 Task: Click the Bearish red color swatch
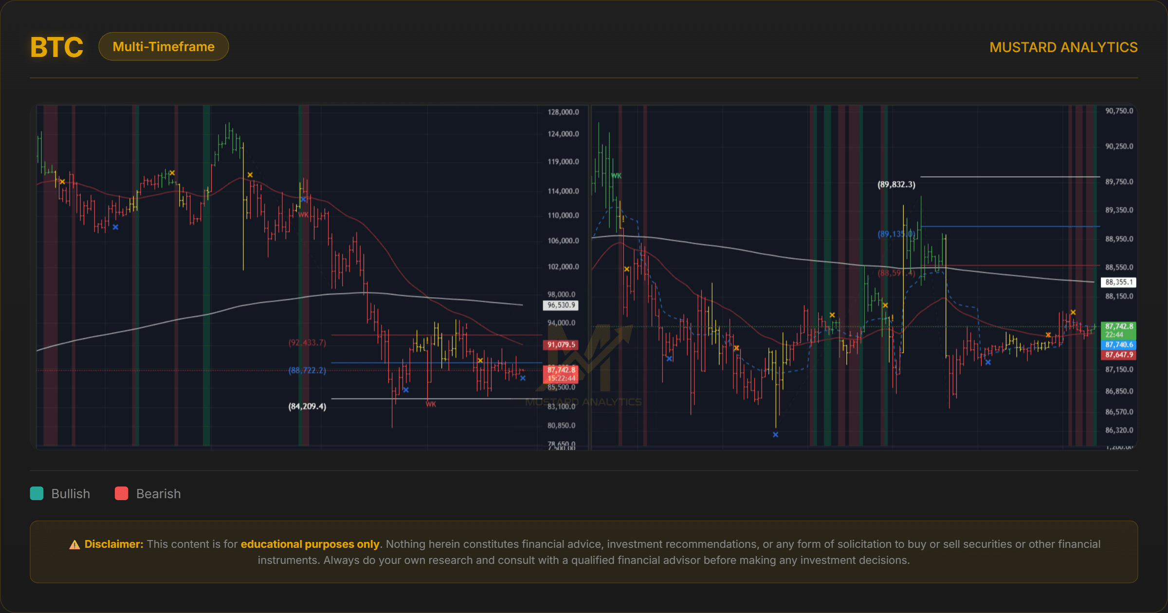122,493
